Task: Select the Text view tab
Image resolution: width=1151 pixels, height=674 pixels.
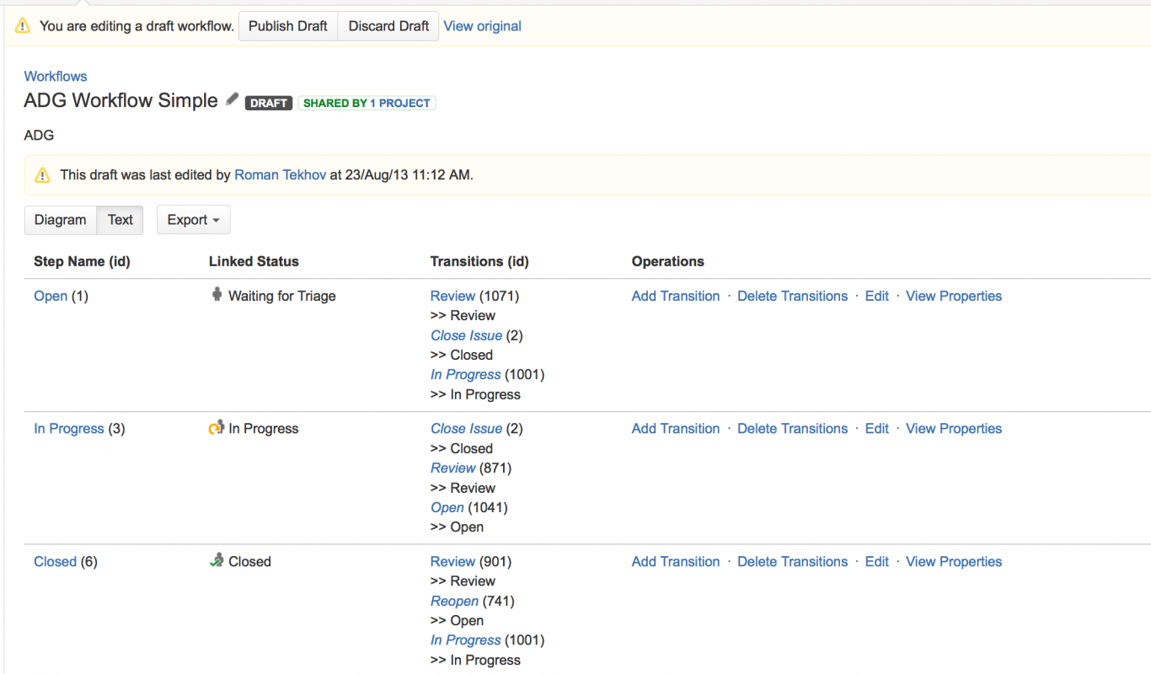Action: tap(120, 220)
